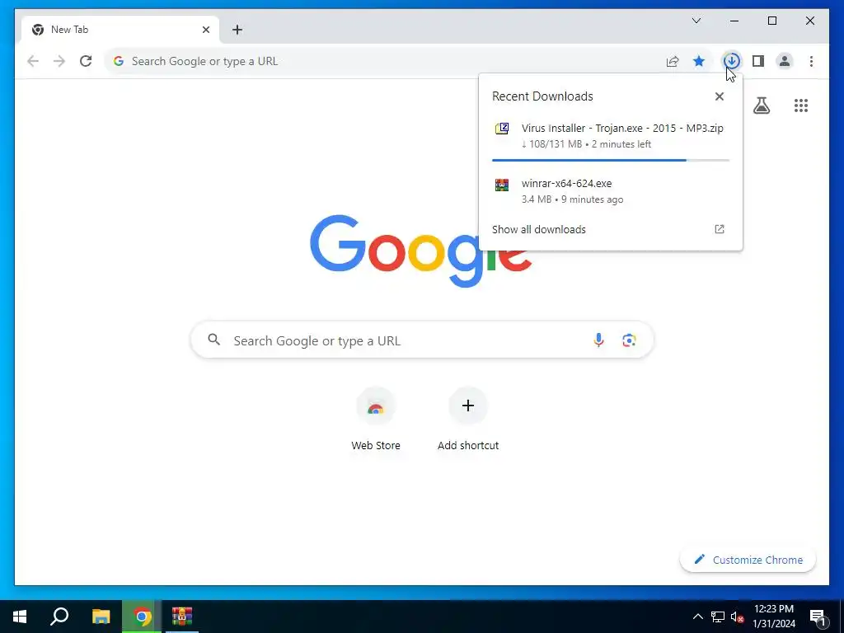Open the network status tray icon
The image size is (844, 633).
(x=718, y=617)
